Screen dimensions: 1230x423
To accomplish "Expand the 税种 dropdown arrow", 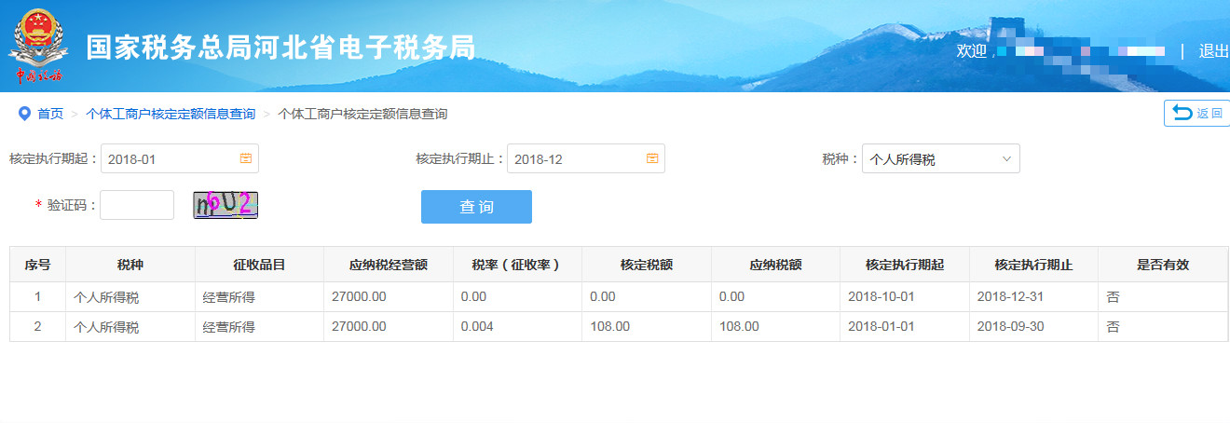I will (x=1006, y=158).
